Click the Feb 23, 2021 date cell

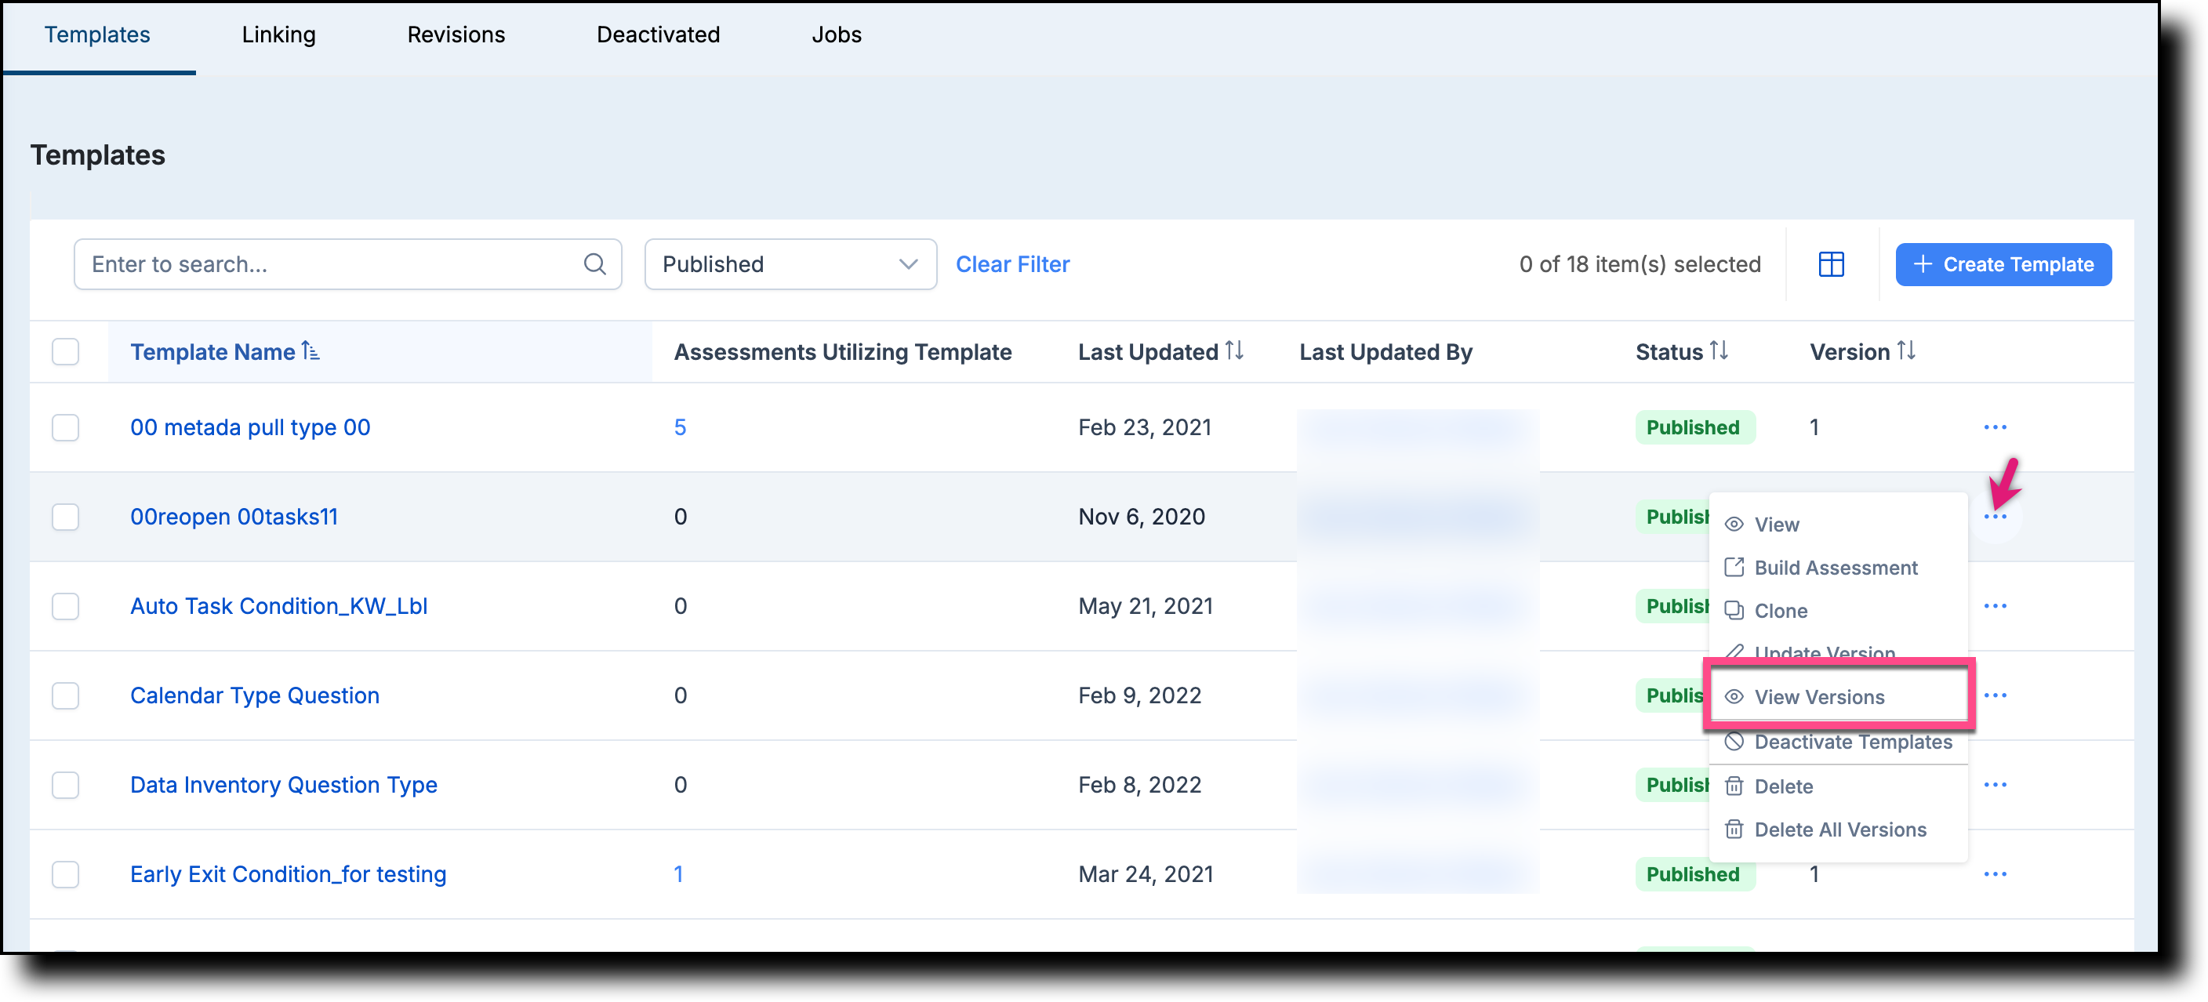(x=1143, y=427)
